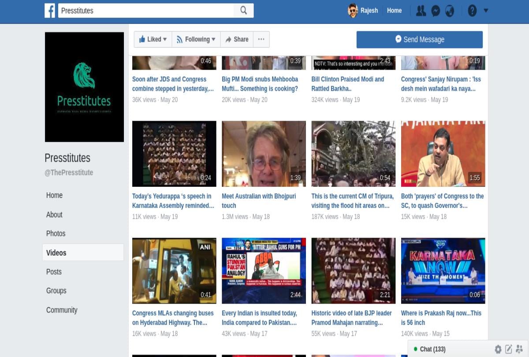Open 'Soon after JDS and Congress' video title
This screenshot has width=529, height=357.
[173, 84]
